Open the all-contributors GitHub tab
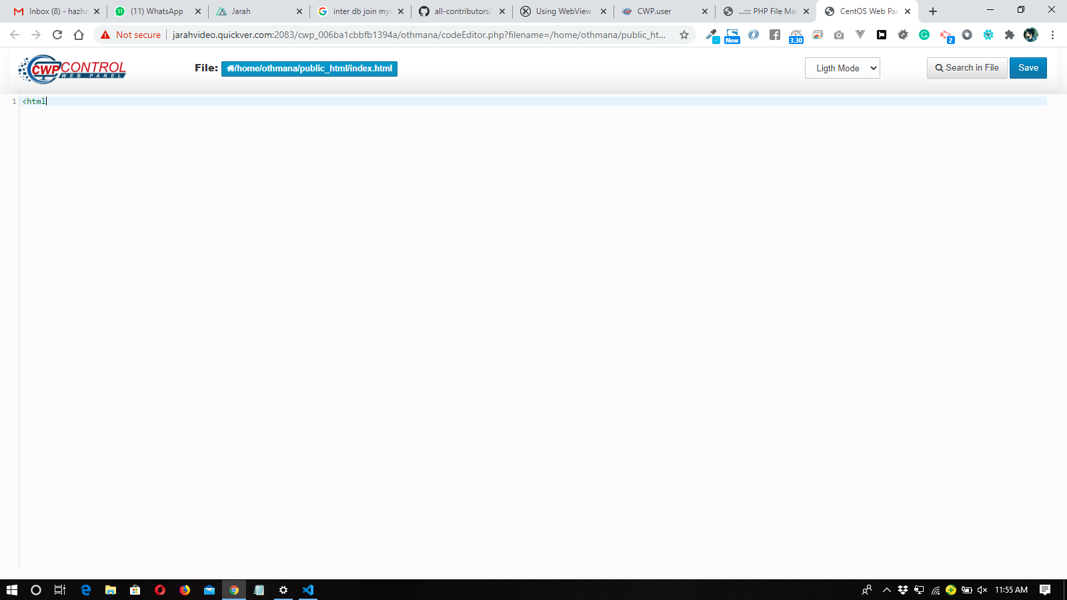Image resolution: width=1067 pixels, height=600 pixels. [461, 11]
